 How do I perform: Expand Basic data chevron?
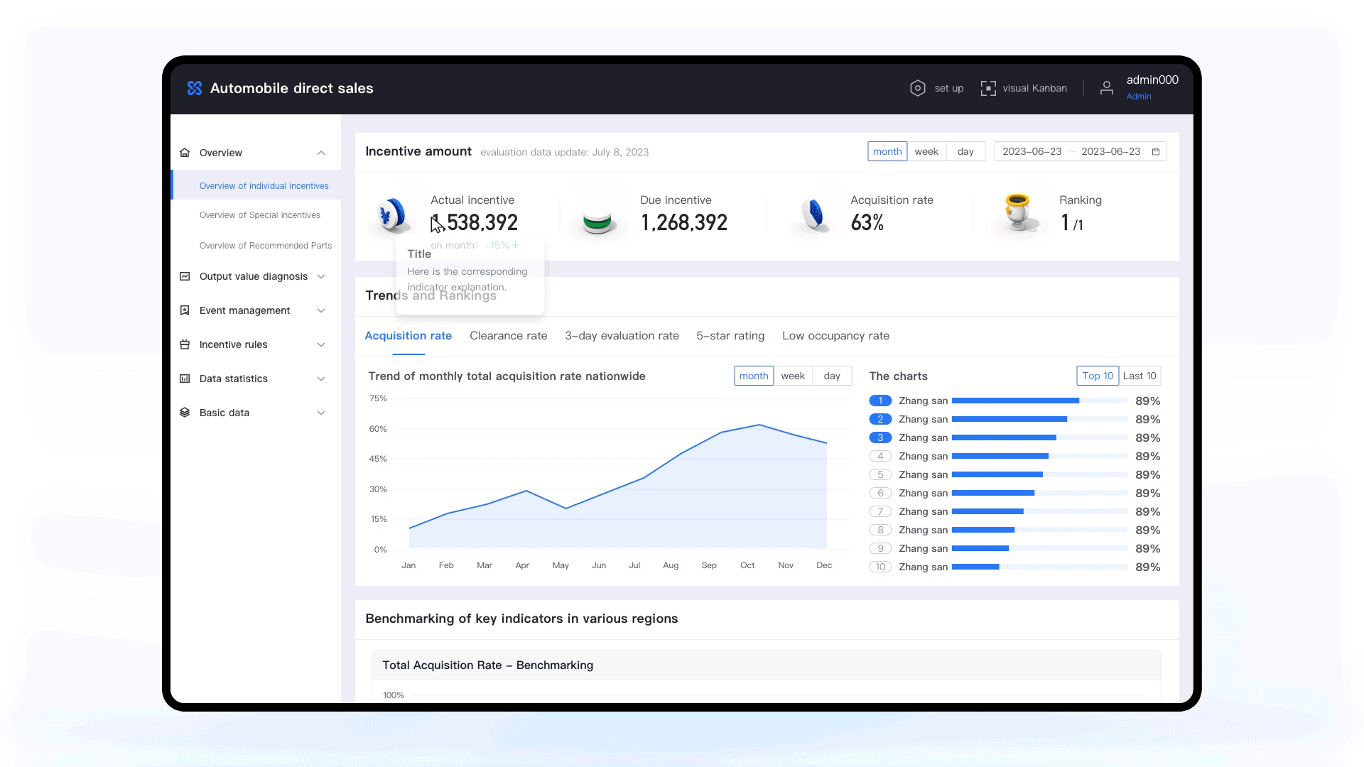pyautogui.click(x=321, y=413)
